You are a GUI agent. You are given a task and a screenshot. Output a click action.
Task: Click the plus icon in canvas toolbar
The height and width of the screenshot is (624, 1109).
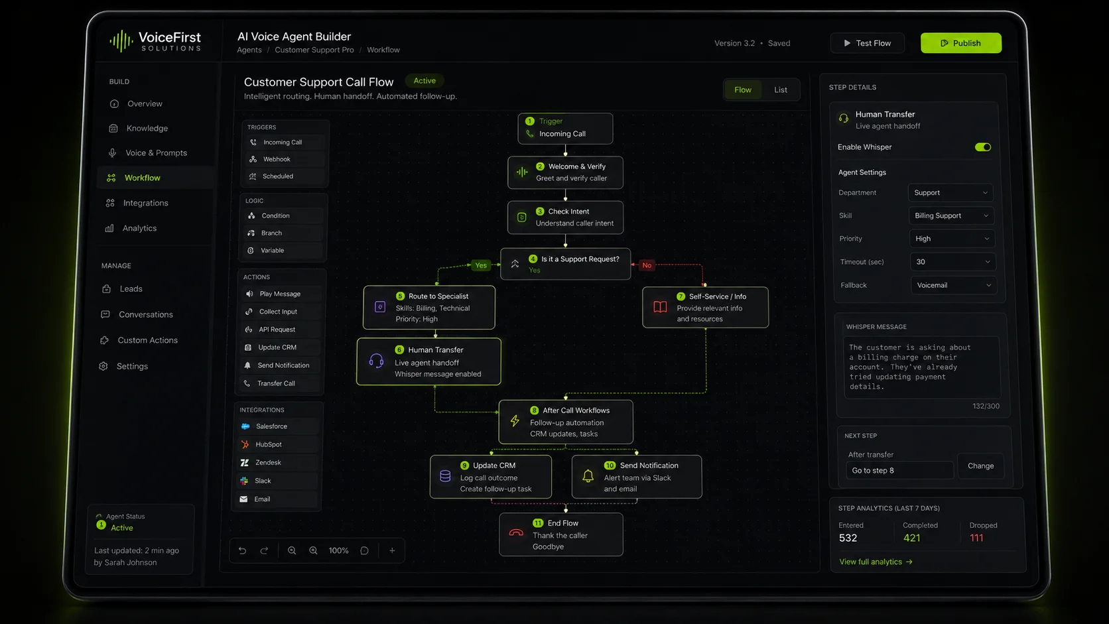tap(392, 550)
